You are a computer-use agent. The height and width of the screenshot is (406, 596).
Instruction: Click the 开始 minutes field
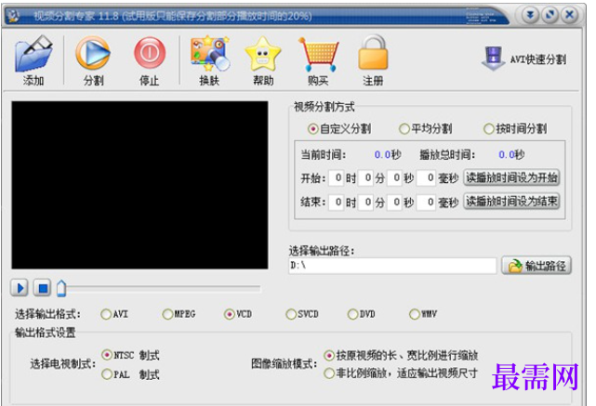(x=365, y=177)
